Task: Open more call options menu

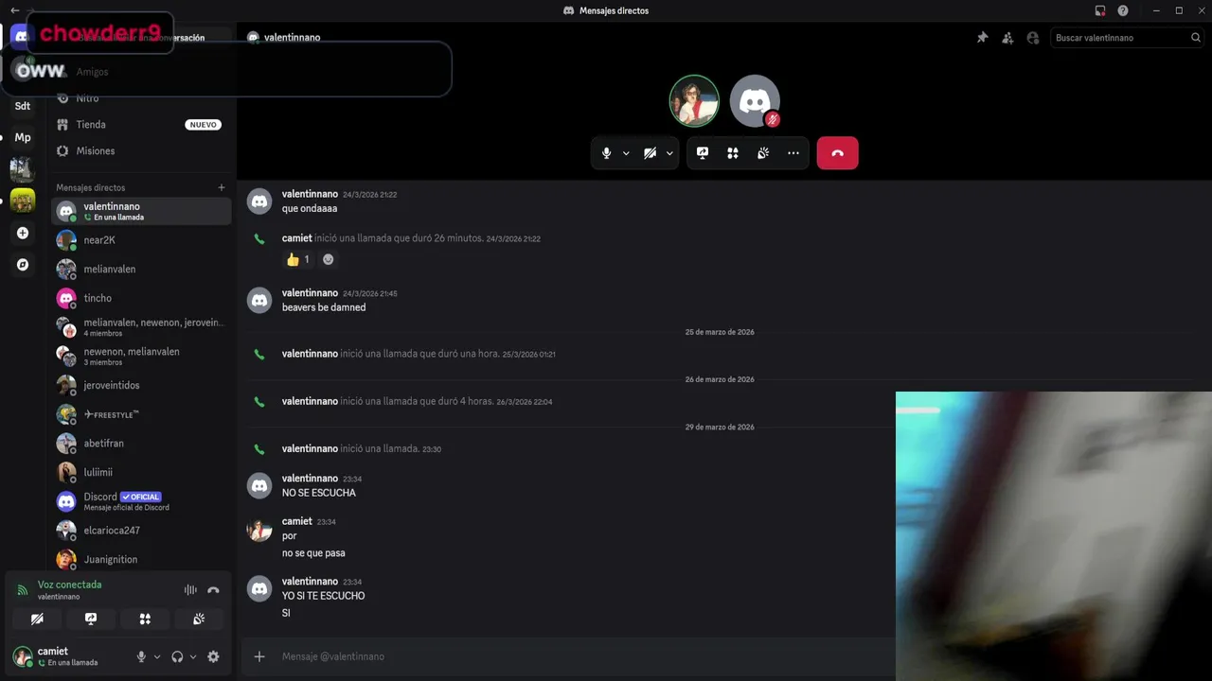Action: pyautogui.click(x=793, y=153)
